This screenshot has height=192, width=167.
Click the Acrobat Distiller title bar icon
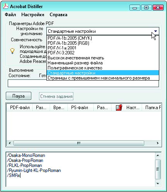click(x=5, y=6)
